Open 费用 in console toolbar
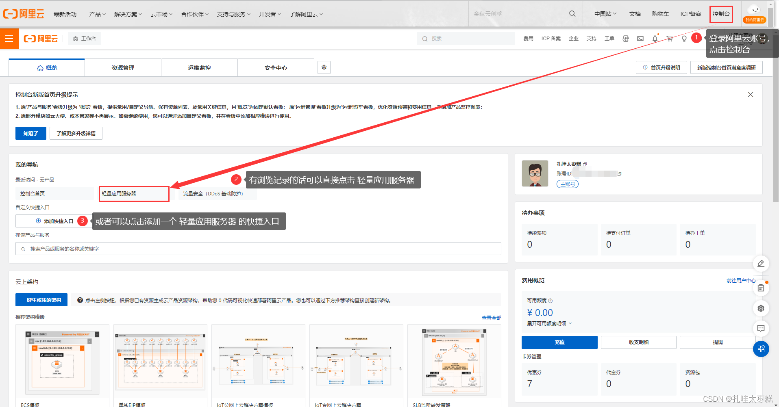The width and height of the screenshot is (779, 407). click(x=528, y=39)
